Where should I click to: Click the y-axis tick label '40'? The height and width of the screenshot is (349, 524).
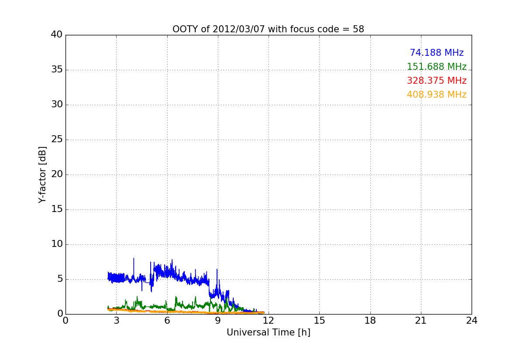[57, 35]
